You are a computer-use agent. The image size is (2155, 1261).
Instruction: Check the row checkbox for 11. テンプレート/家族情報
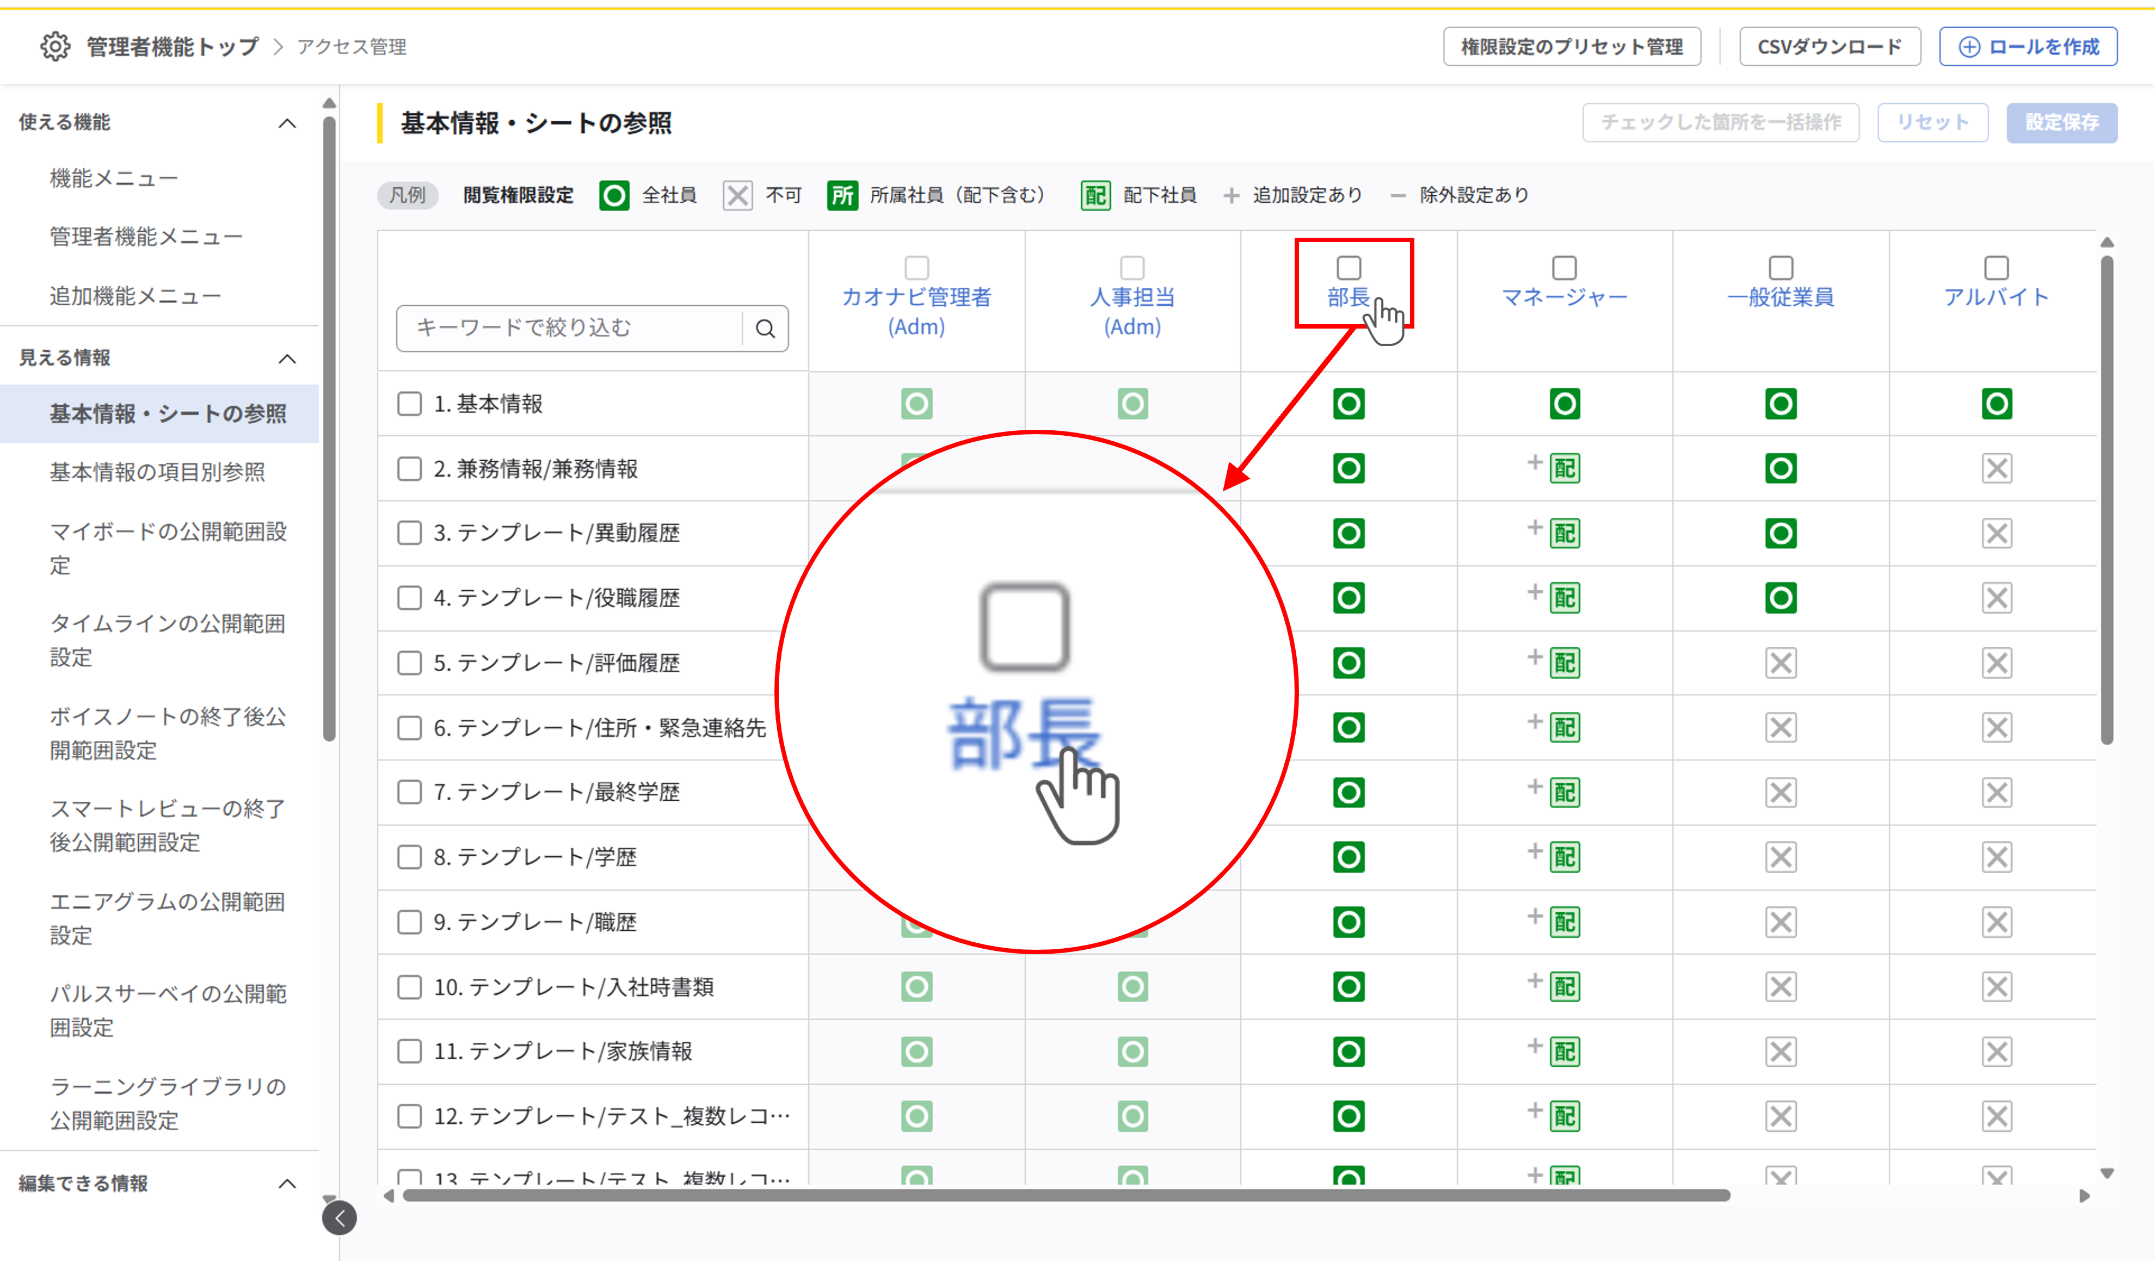(x=410, y=1052)
